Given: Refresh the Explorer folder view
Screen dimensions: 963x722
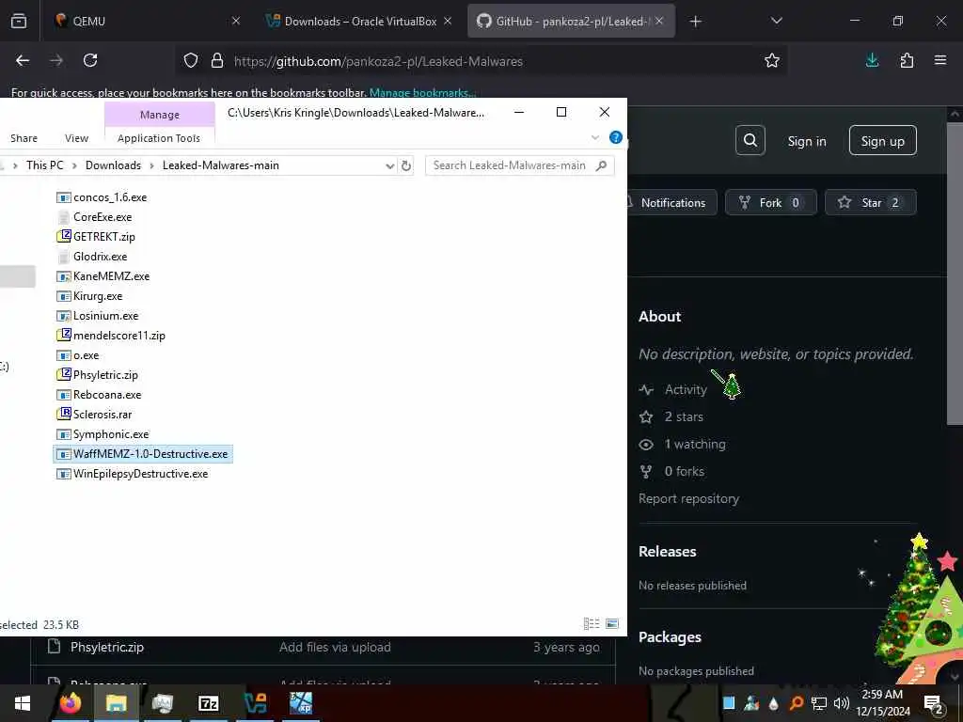Looking at the screenshot, I should (x=406, y=165).
